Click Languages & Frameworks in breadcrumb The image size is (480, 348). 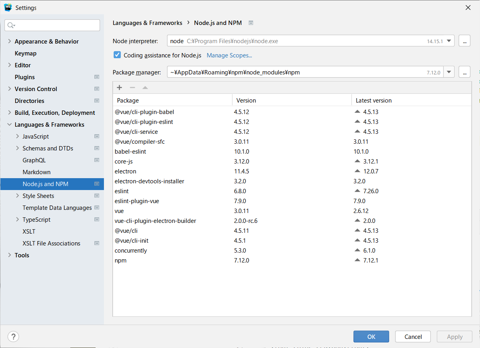click(148, 23)
